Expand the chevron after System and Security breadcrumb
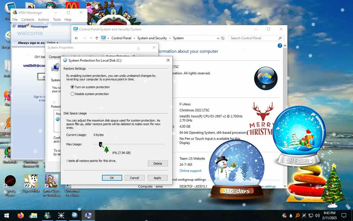Image resolution: width=353 pixels, height=221 pixels. [x=170, y=38]
